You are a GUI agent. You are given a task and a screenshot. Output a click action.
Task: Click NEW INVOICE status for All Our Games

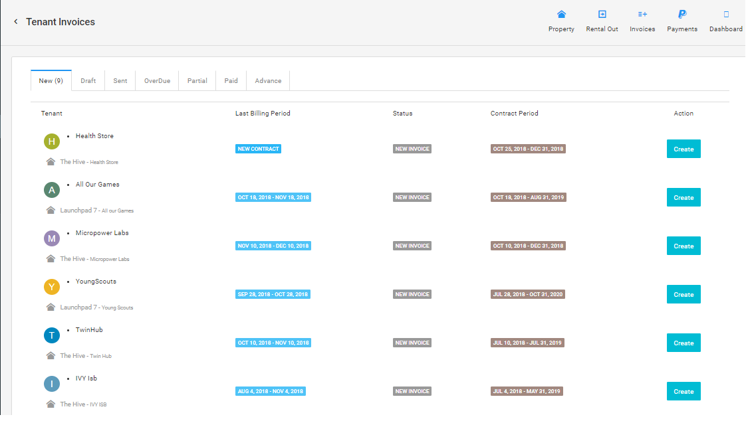click(412, 198)
